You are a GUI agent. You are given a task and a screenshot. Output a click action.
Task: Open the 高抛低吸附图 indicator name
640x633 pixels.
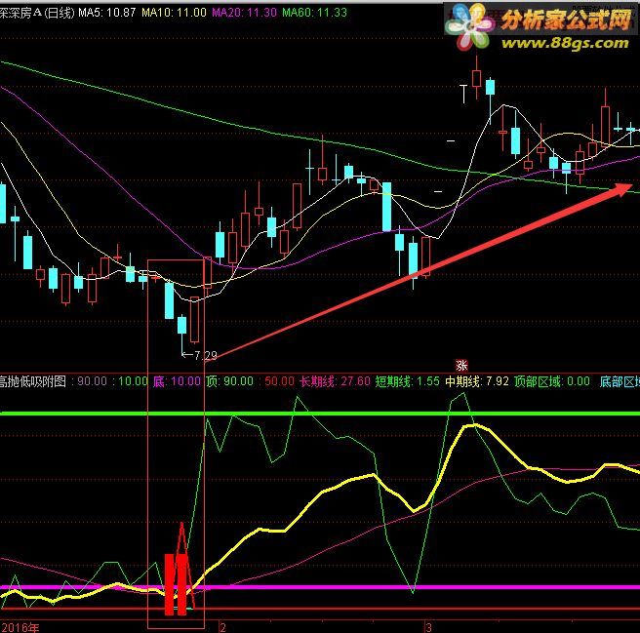(32, 381)
